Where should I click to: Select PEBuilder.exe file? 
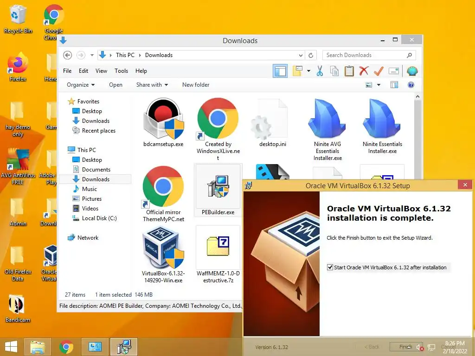coord(218,190)
